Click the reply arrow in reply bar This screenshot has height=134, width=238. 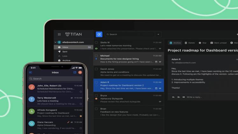(173, 97)
